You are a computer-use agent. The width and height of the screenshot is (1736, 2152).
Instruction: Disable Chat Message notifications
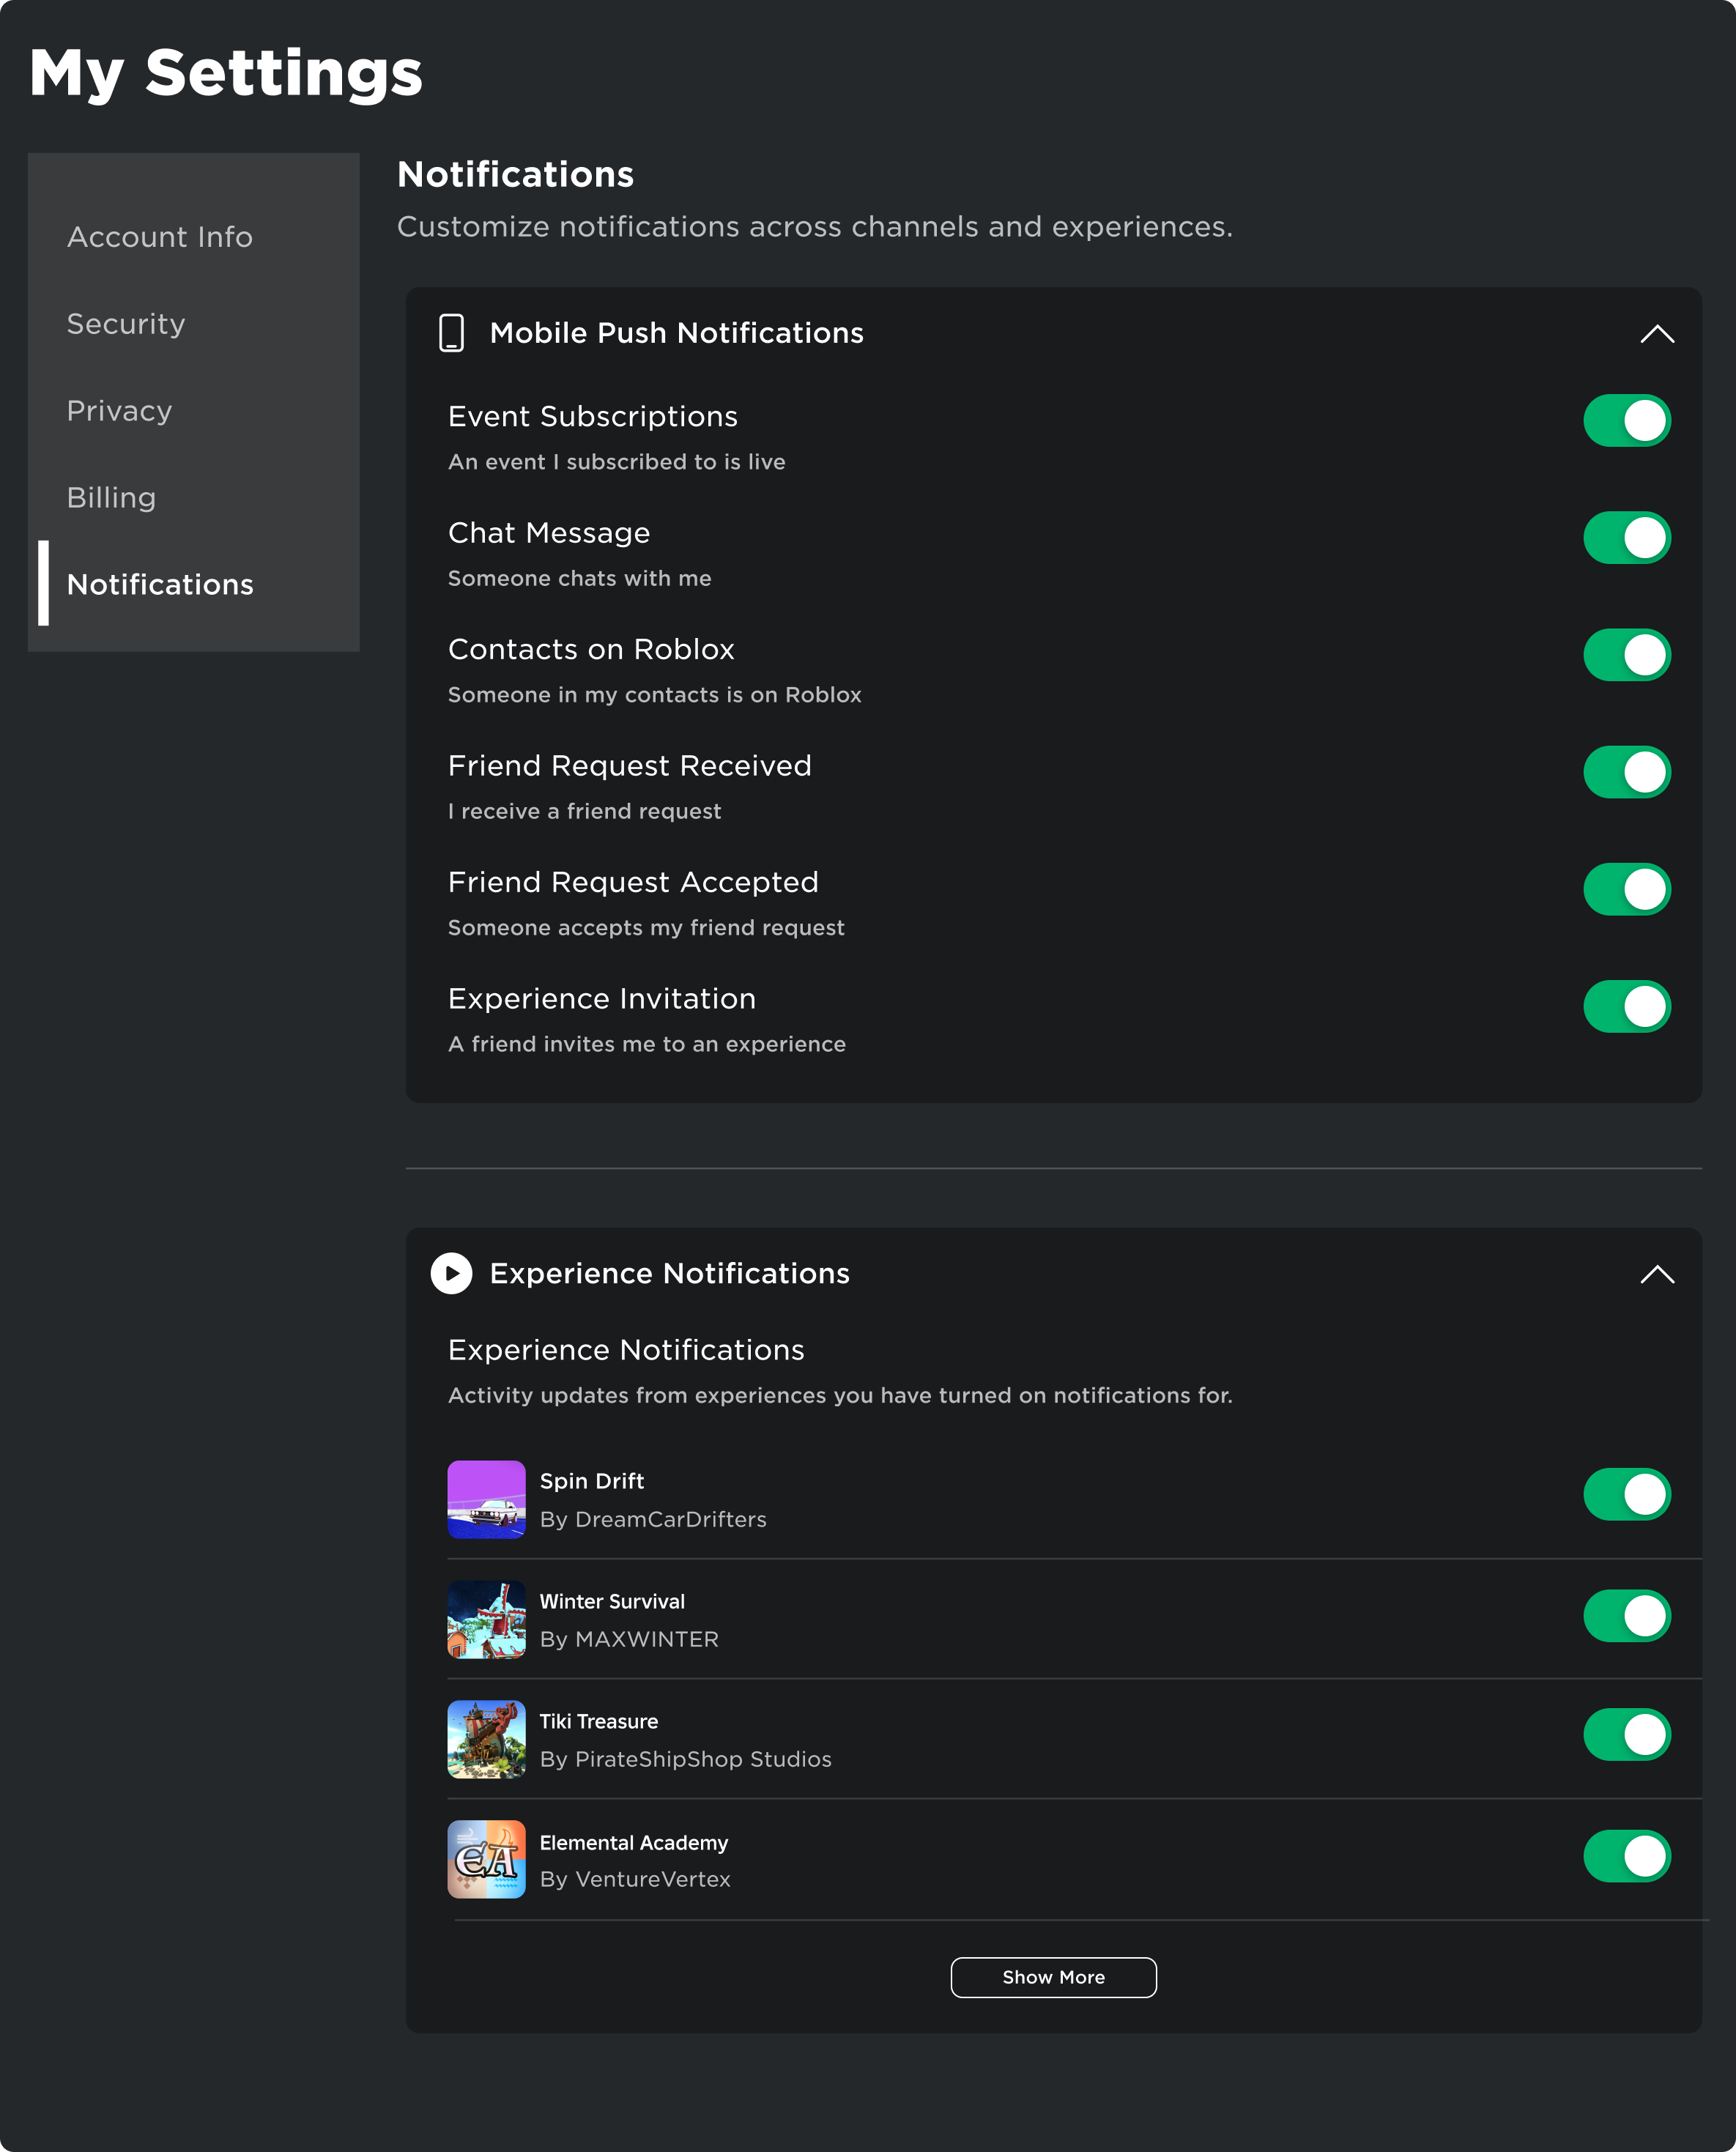1627,537
